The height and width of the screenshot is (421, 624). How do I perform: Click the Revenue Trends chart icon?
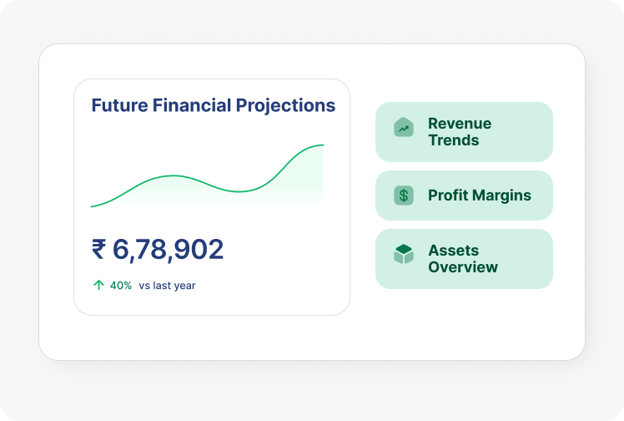click(x=404, y=128)
